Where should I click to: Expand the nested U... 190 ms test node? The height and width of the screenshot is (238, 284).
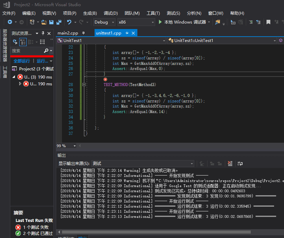tap(20, 84)
